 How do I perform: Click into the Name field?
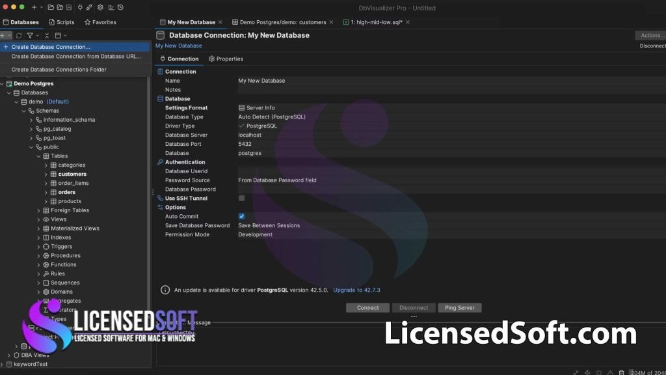tap(451, 80)
